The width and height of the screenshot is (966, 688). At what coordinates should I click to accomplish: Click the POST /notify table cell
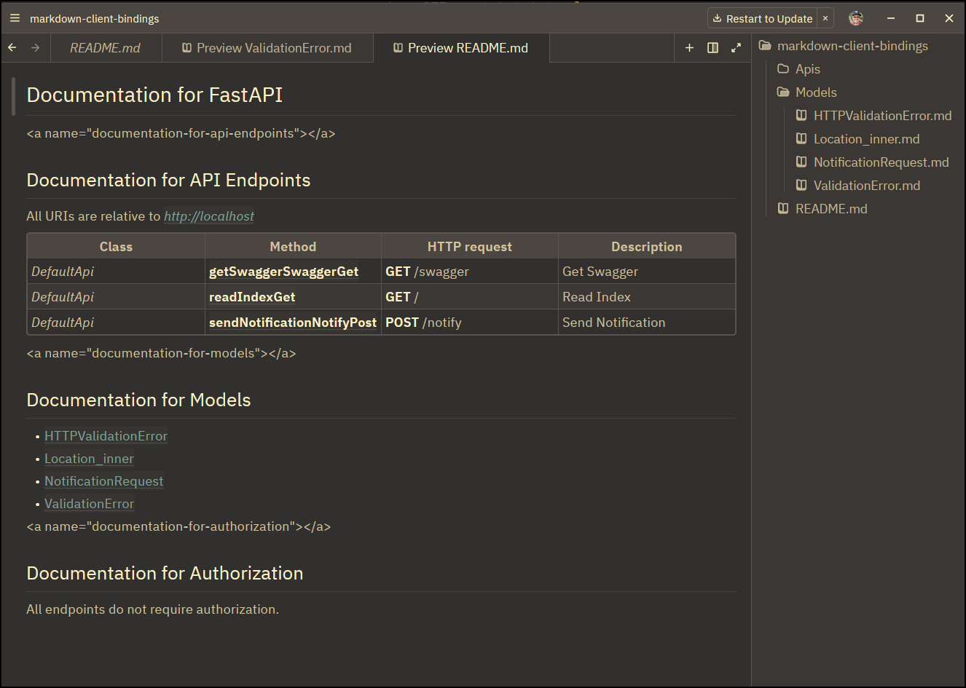point(470,323)
